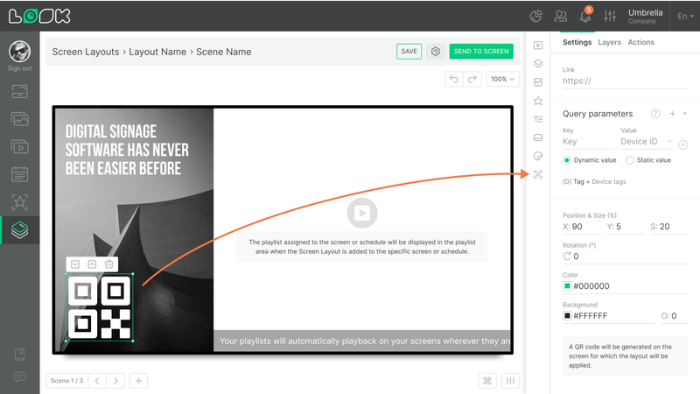Click the SAVE button
The width and height of the screenshot is (700, 394).
[x=409, y=52]
